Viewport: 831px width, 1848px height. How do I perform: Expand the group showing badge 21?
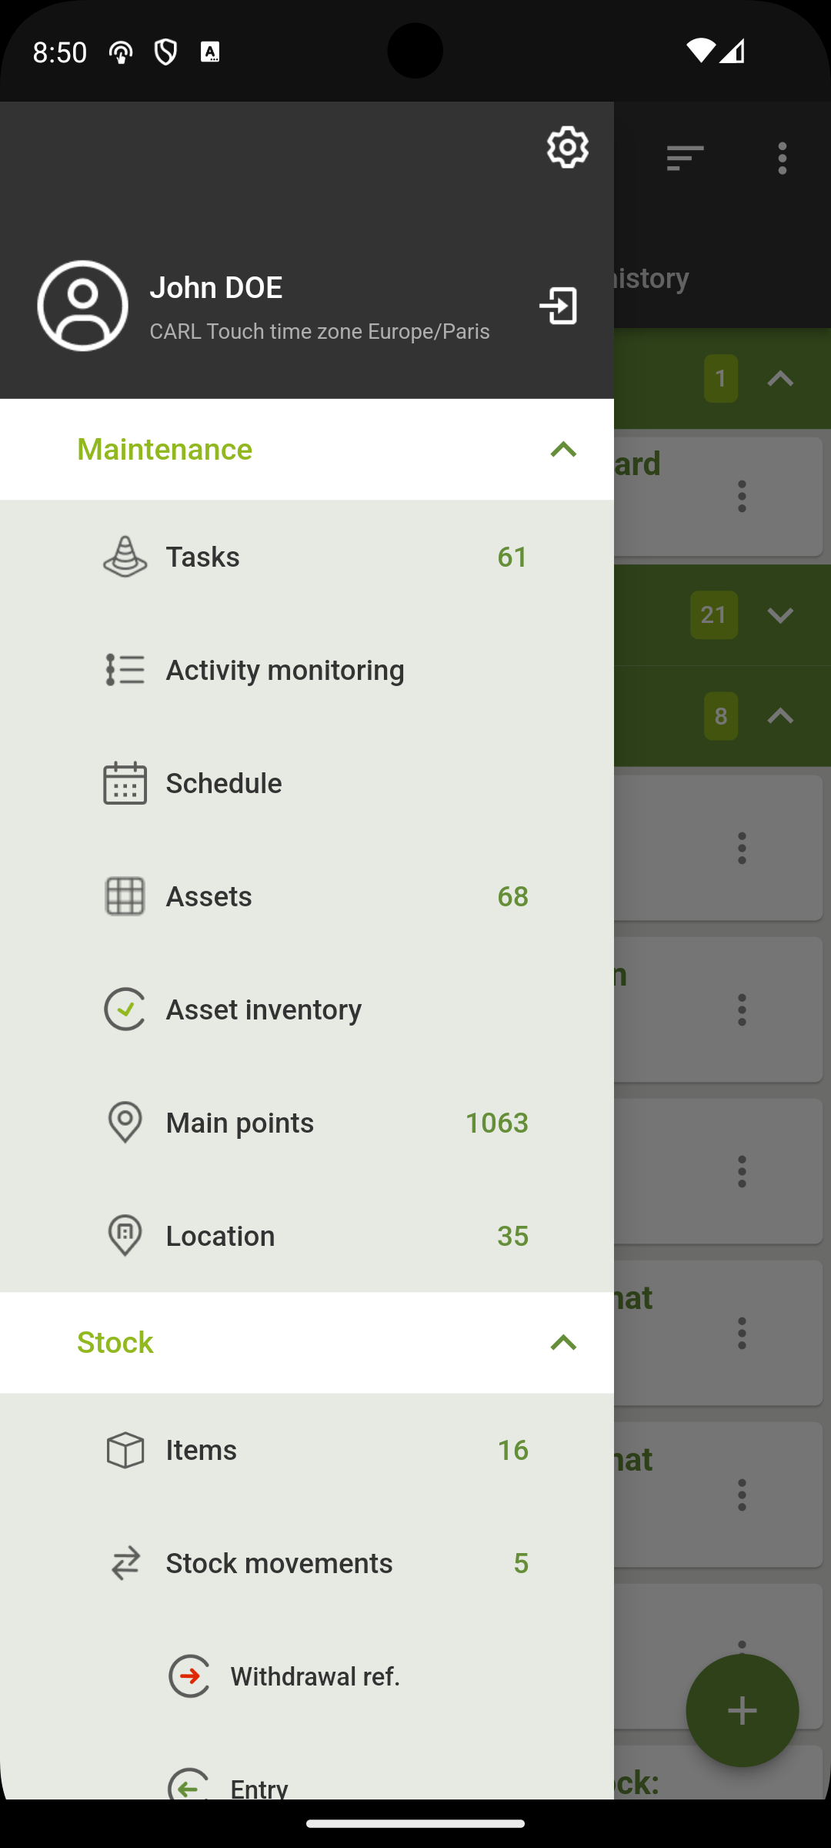click(x=780, y=615)
